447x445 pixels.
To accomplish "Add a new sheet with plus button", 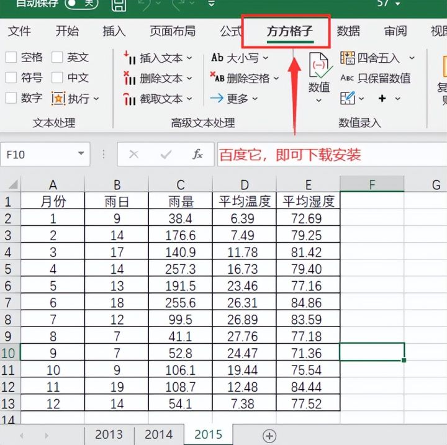I will coord(269,436).
